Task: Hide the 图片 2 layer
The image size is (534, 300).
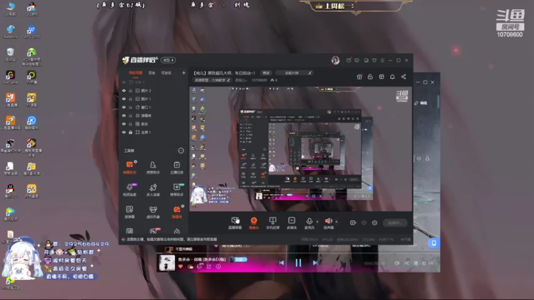Action: point(124,91)
